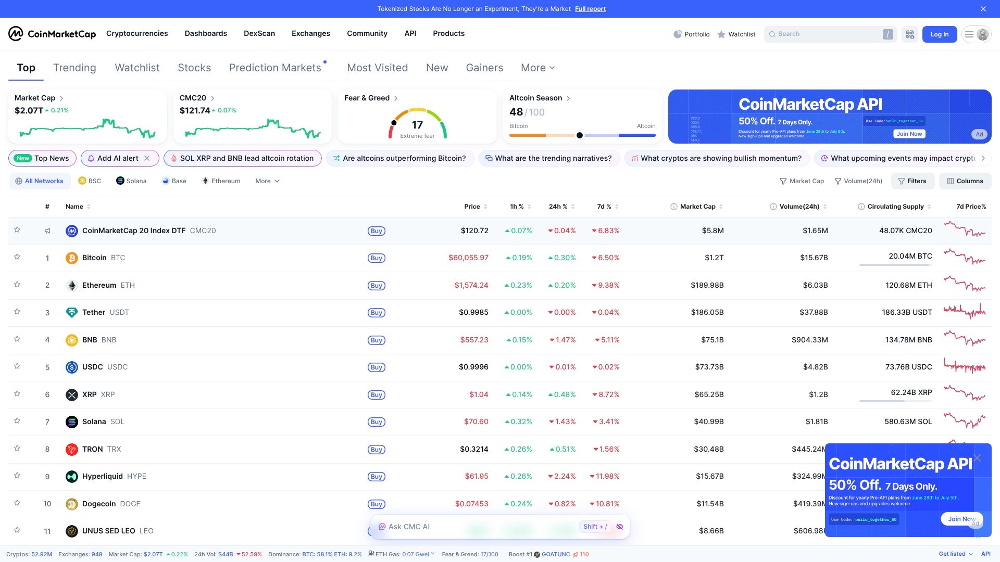This screenshot has height=562, width=1000.
Task: Expand the More tabs dropdown
Action: 538,68
